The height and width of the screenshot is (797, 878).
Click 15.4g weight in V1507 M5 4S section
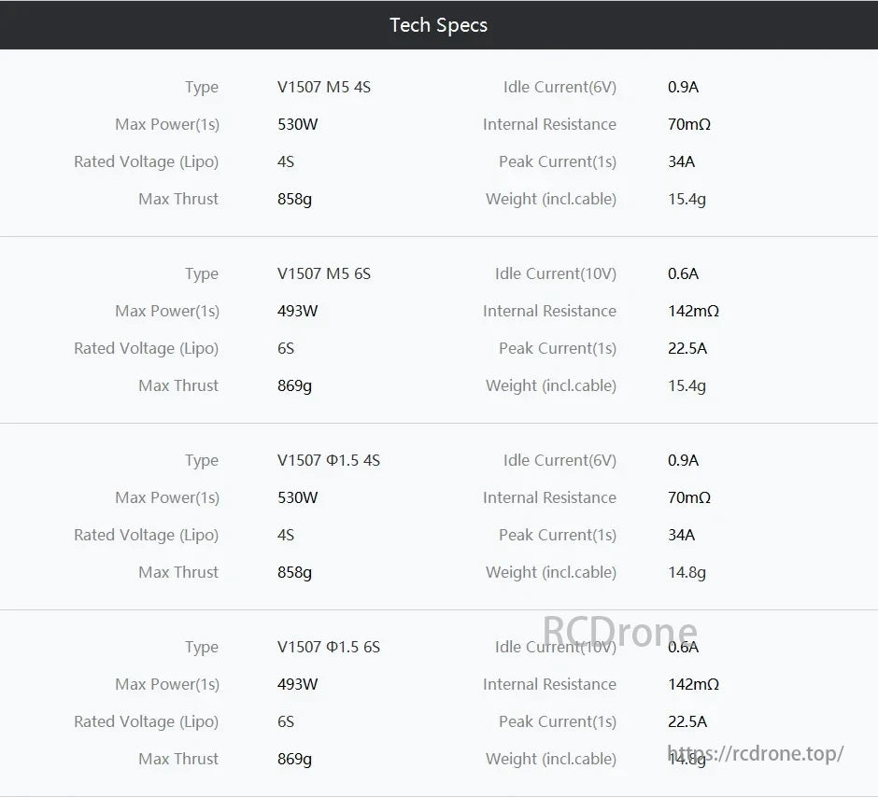click(x=687, y=199)
